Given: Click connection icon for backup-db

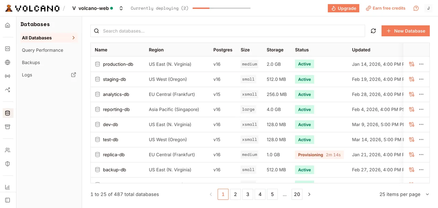Looking at the screenshot, I should point(412,170).
